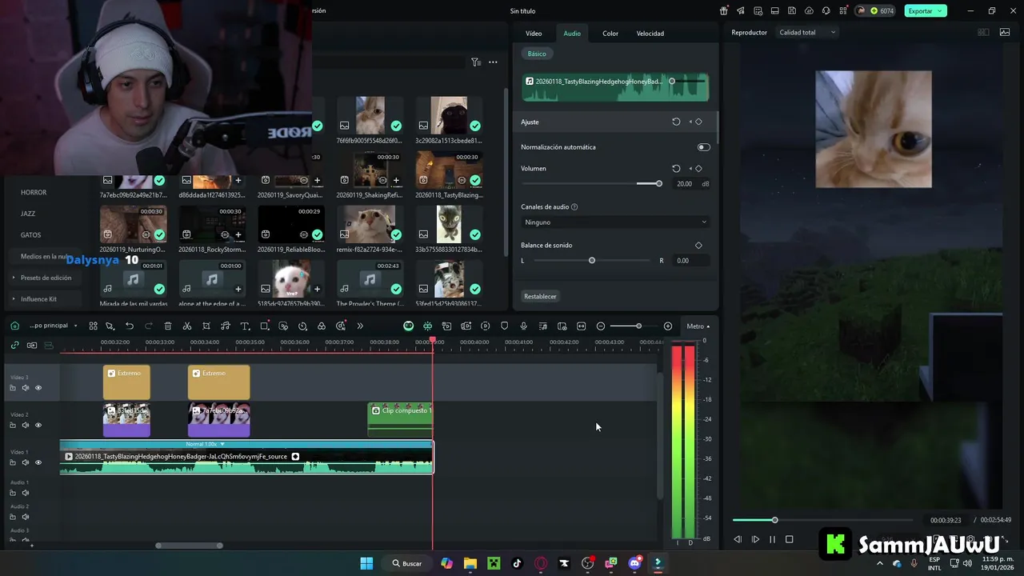
Task: Click zoom out minus on timeline
Action: pos(601,326)
